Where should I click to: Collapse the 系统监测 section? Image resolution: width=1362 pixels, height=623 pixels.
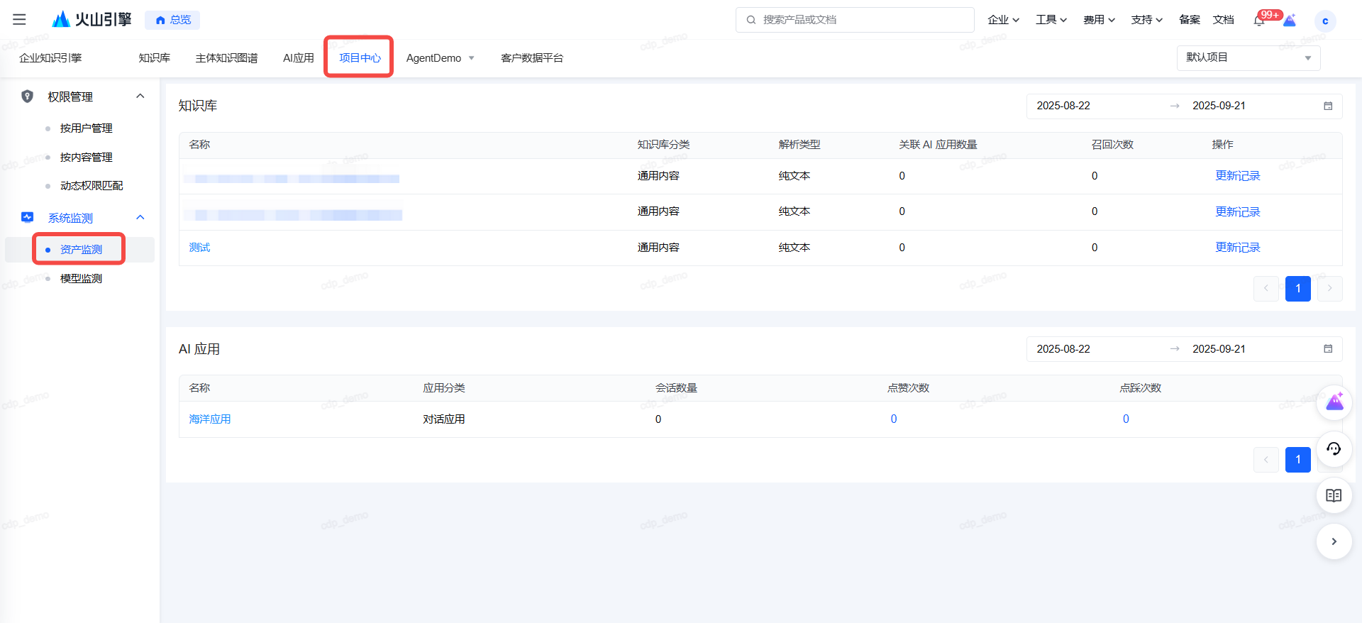coord(140,217)
